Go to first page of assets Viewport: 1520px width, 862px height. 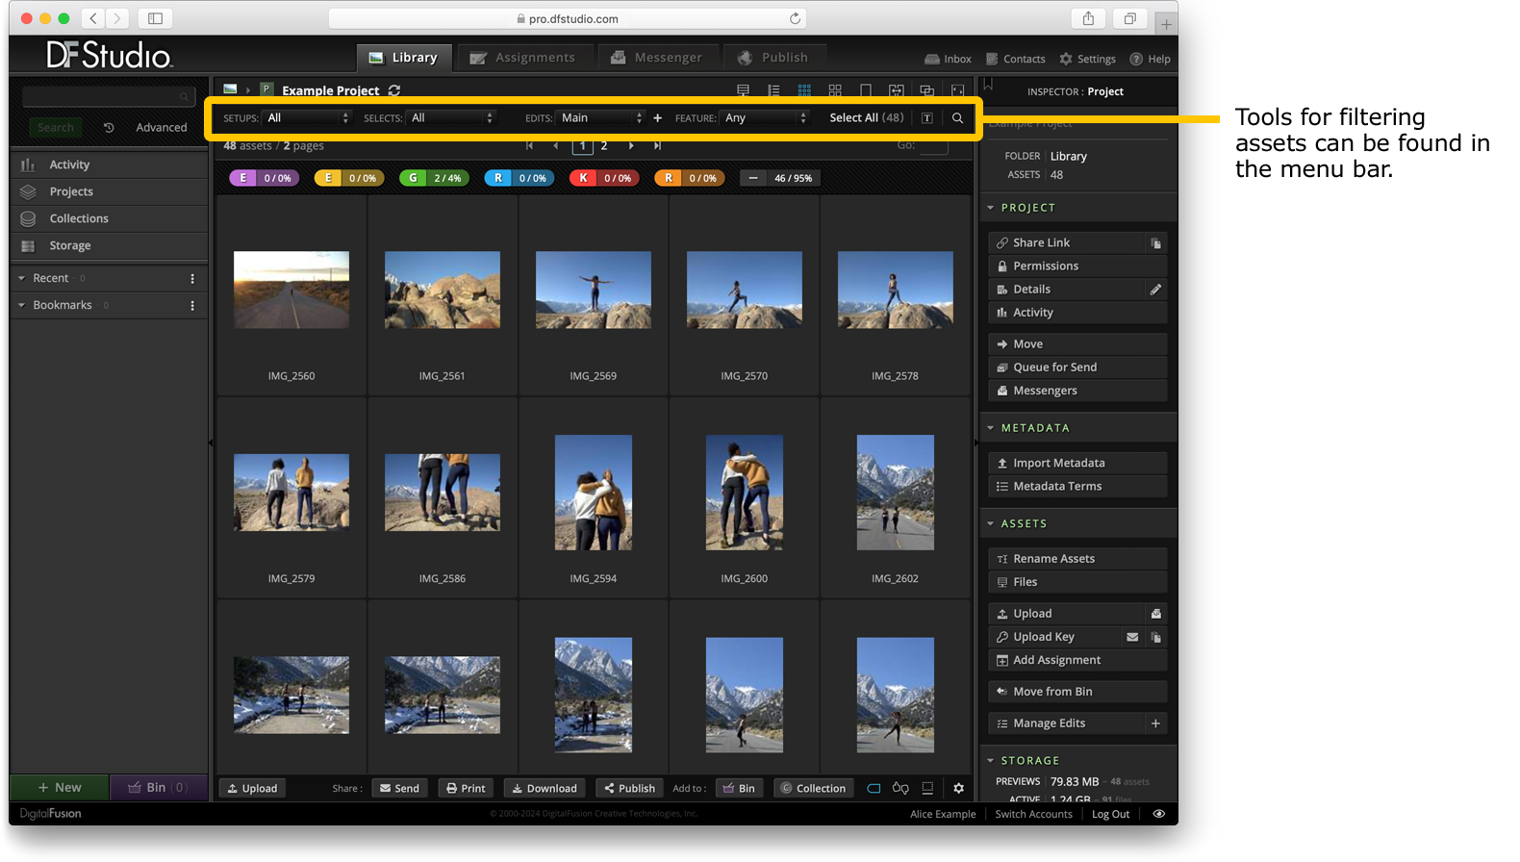pos(529,146)
